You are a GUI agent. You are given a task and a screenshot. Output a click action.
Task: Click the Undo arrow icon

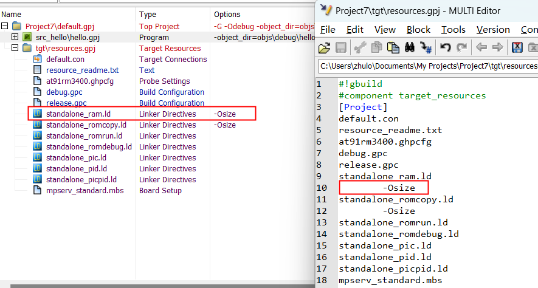[446, 48]
